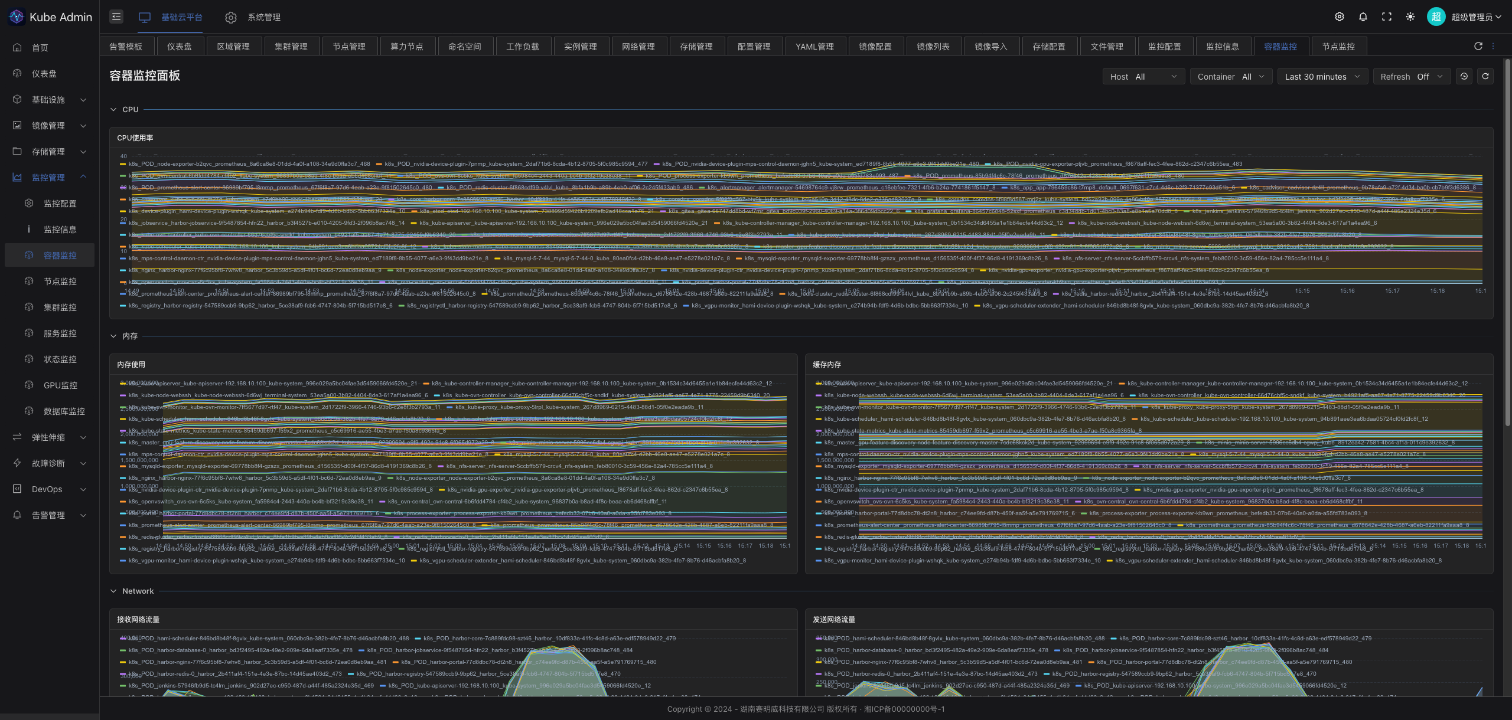
Task: Refresh the container monitoring dashboard
Action: pos(1485,76)
